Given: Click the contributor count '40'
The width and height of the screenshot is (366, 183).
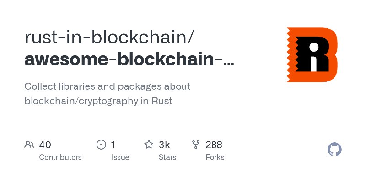Looking at the screenshot, I should coord(45,145).
